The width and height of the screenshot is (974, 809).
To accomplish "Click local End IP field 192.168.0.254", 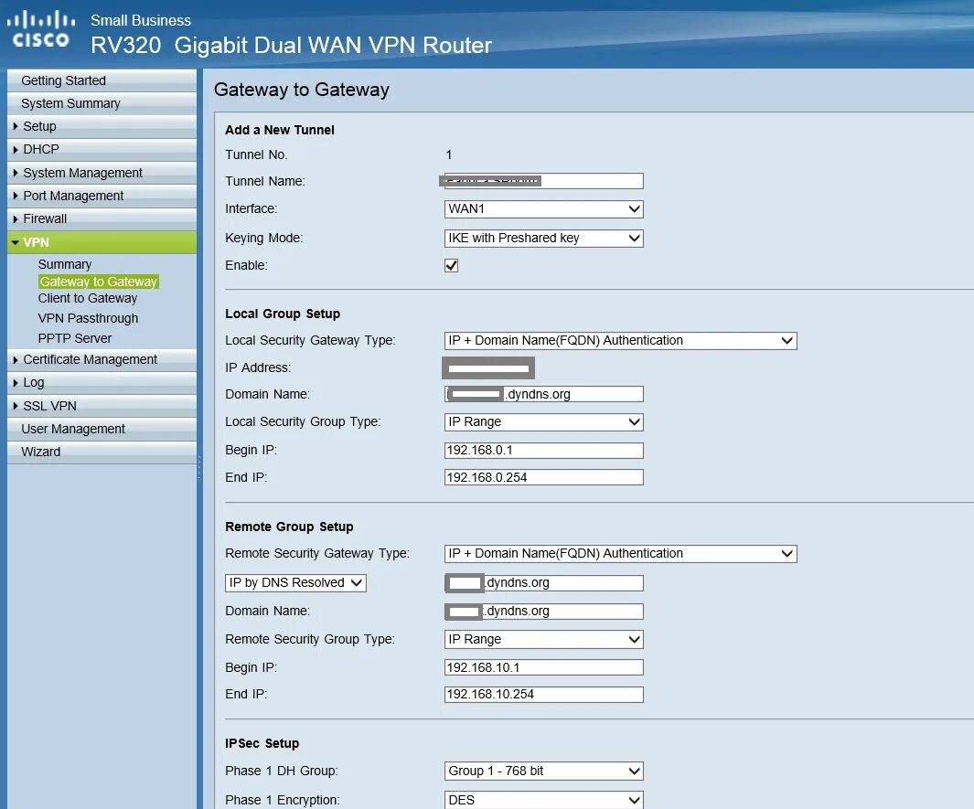I will tap(543, 477).
